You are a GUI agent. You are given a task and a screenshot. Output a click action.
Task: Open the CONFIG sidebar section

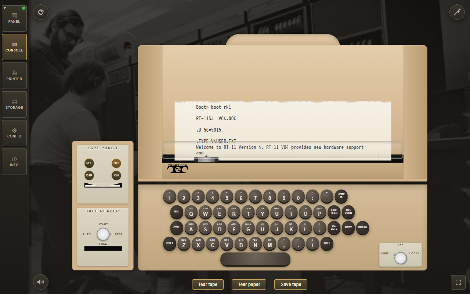[x=14, y=133]
